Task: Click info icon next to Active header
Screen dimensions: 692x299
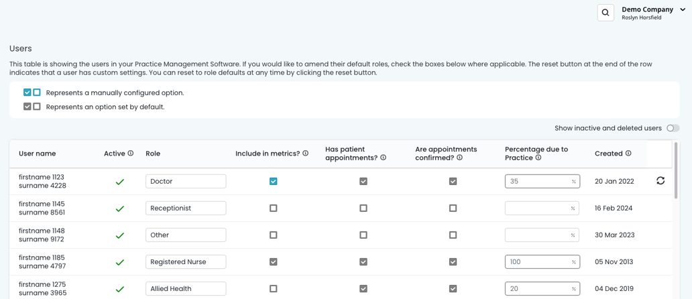Action: pos(131,154)
